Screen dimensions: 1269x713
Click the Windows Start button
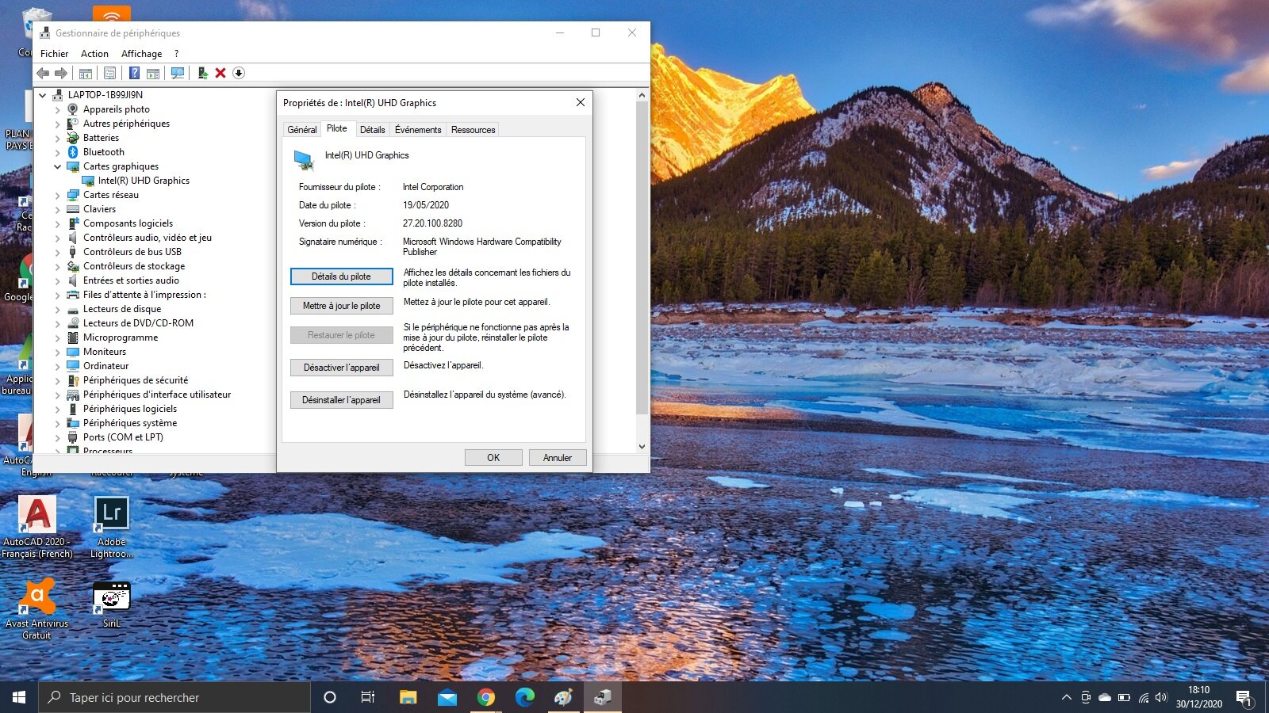click(19, 697)
